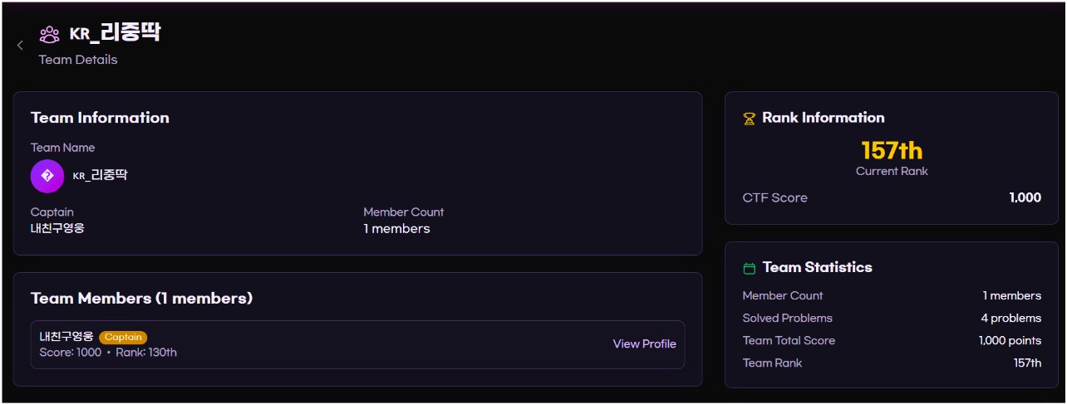Screen dimensions: 1067x404
Task: Click the KR_리중딱 page title
Action: pyautogui.click(x=115, y=33)
